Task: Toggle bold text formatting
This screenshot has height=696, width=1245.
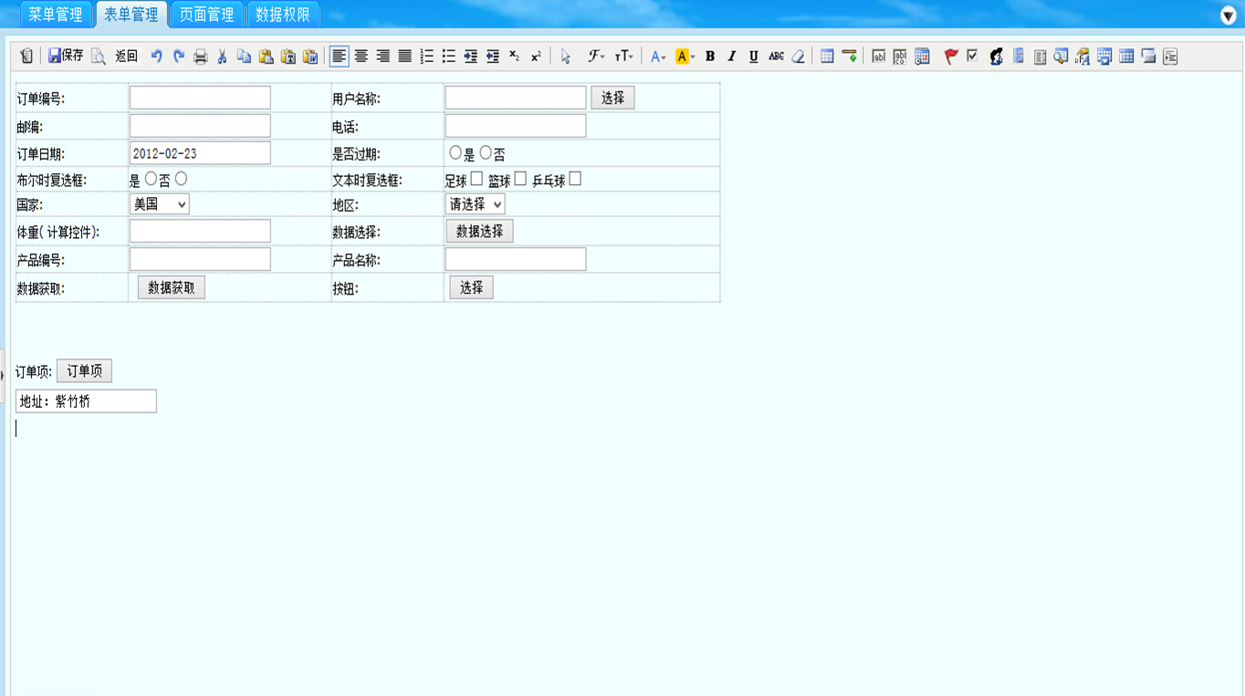Action: point(710,56)
